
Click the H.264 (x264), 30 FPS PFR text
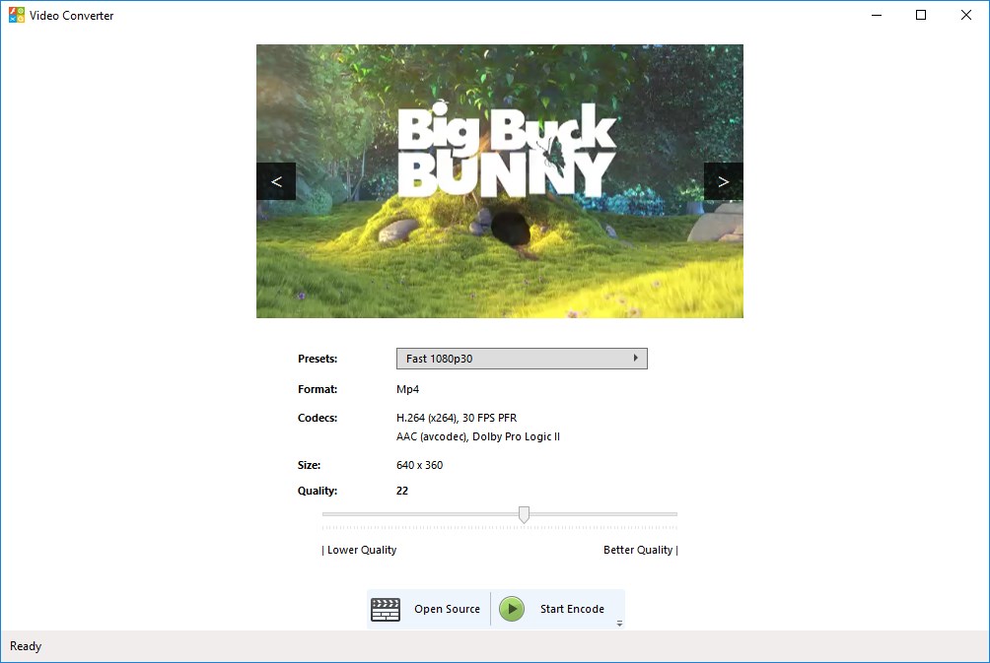457,418
